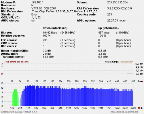Click the (2436 KB/s) downstream value
This screenshot has height=114, width=144.
[x=68, y=33]
